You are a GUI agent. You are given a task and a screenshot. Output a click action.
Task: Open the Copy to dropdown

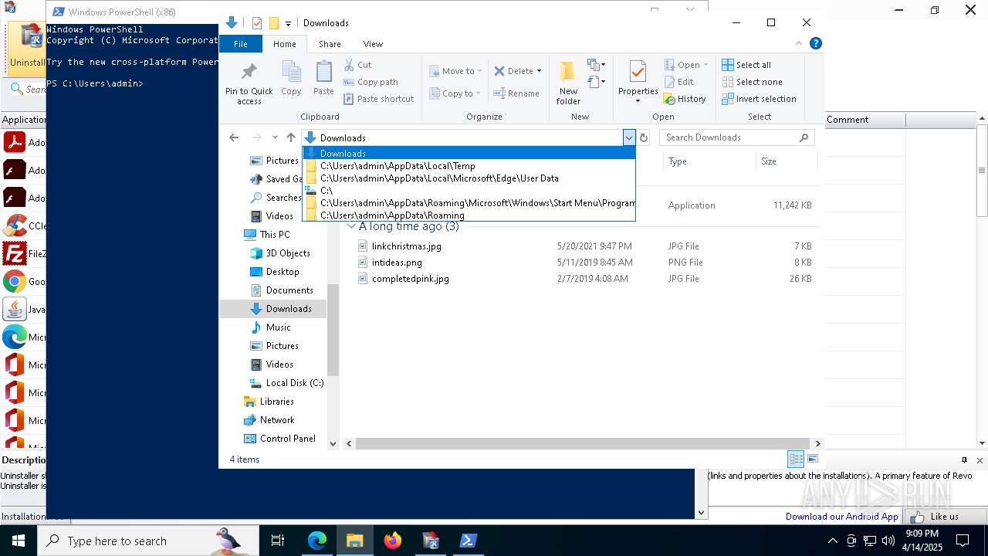(455, 93)
